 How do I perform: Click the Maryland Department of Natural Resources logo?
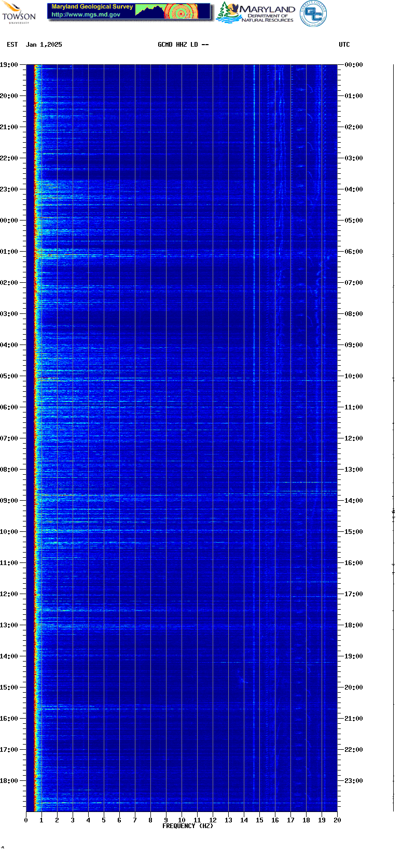(256, 12)
